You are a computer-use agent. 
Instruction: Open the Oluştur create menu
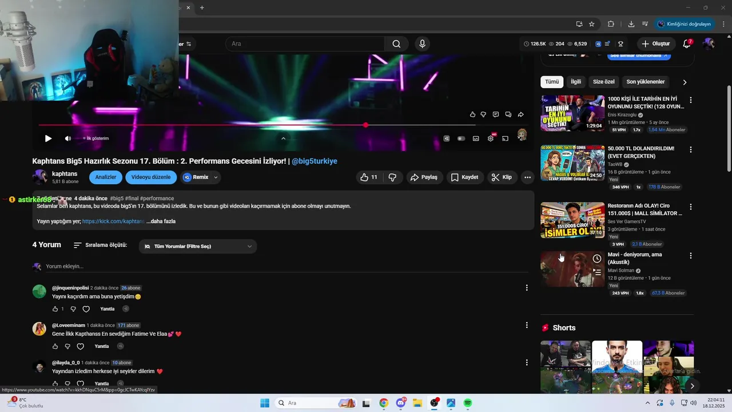point(655,43)
